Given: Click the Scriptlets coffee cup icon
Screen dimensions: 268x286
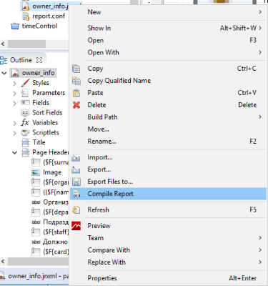Looking at the screenshot, I should click(25, 132).
